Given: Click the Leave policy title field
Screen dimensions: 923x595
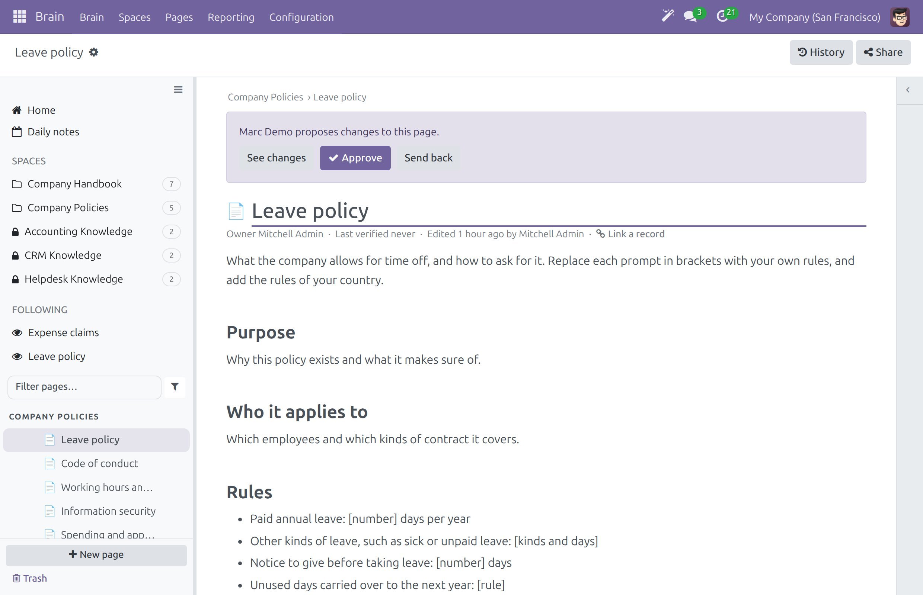Looking at the screenshot, I should [x=558, y=211].
